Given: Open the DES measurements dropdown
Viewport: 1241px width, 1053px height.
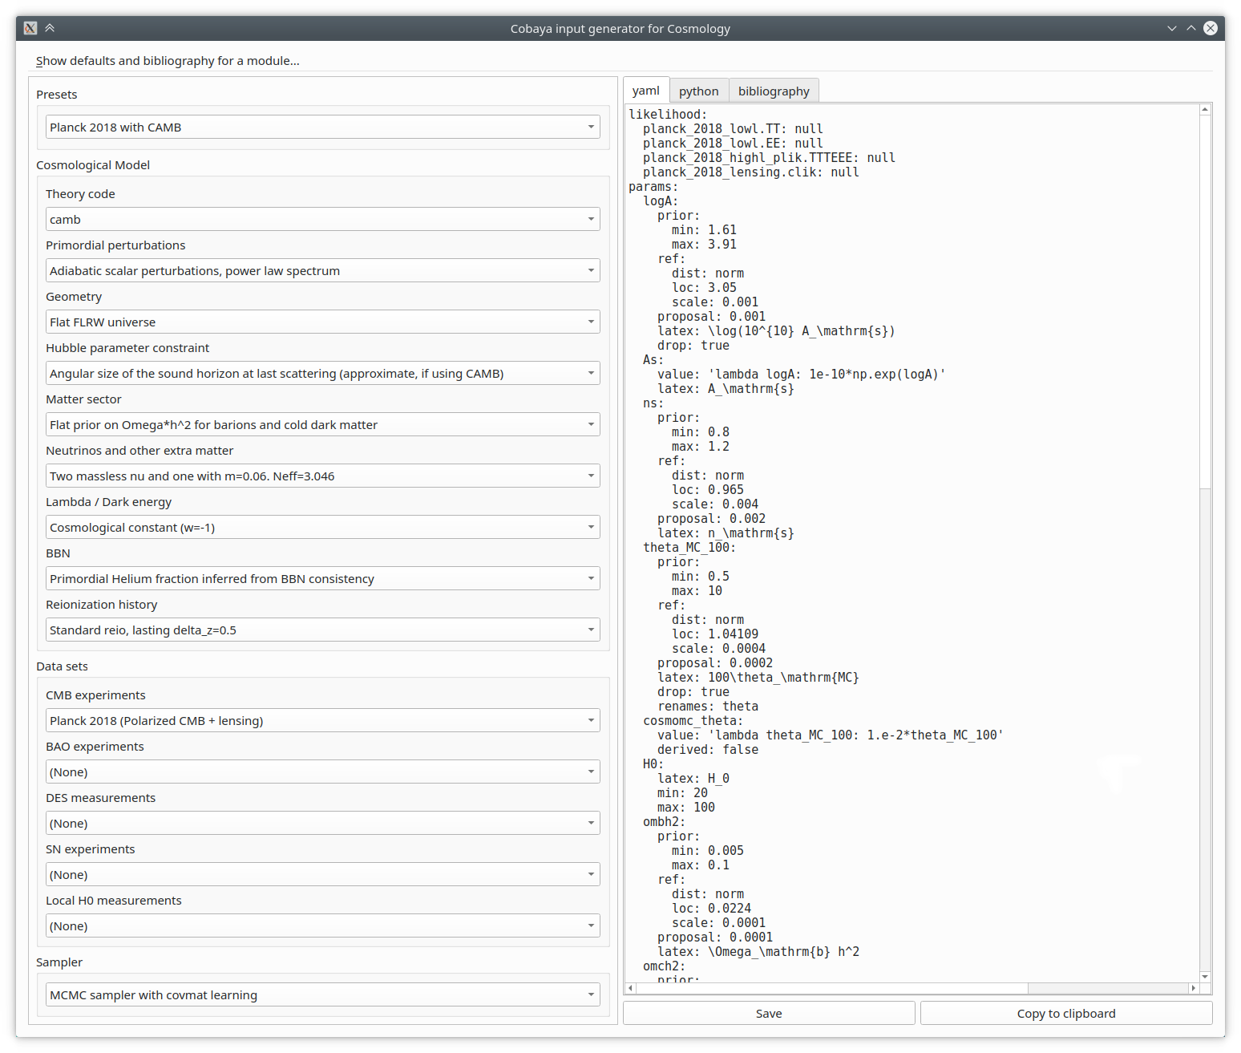Looking at the screenshot, I should (x=322, y=823).
